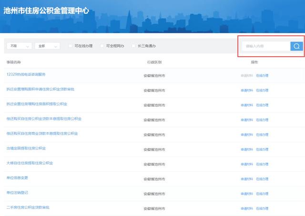This screenshot has height=216, width=305.
Task: Open the 全部 dropdown
Action: [x=47, y=46]
